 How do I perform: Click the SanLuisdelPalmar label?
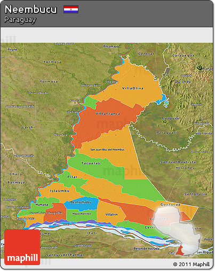pos(65,255)
